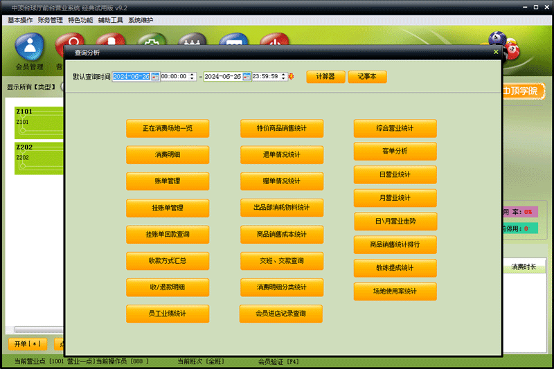Open 场地使用率统计
554x369 pixels.
395,291
